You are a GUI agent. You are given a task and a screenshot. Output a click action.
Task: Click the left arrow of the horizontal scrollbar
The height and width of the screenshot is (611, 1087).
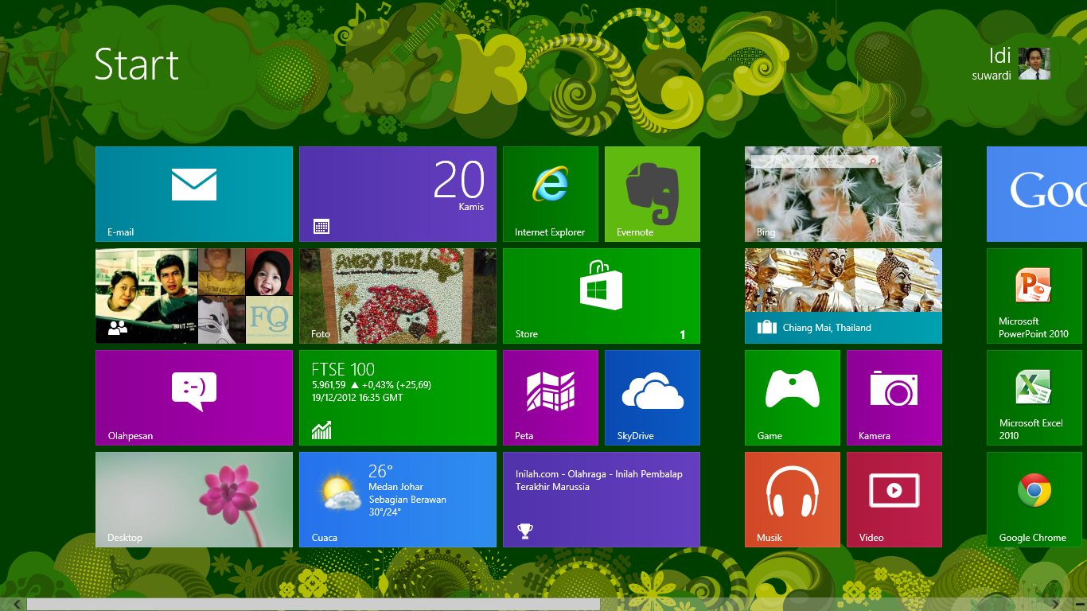point(18,605)
